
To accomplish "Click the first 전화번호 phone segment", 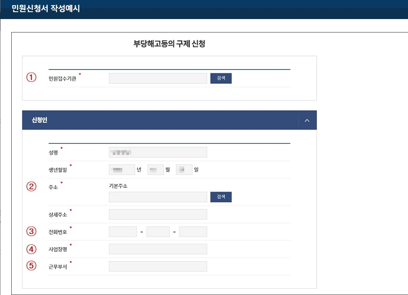I will (123, 231).
